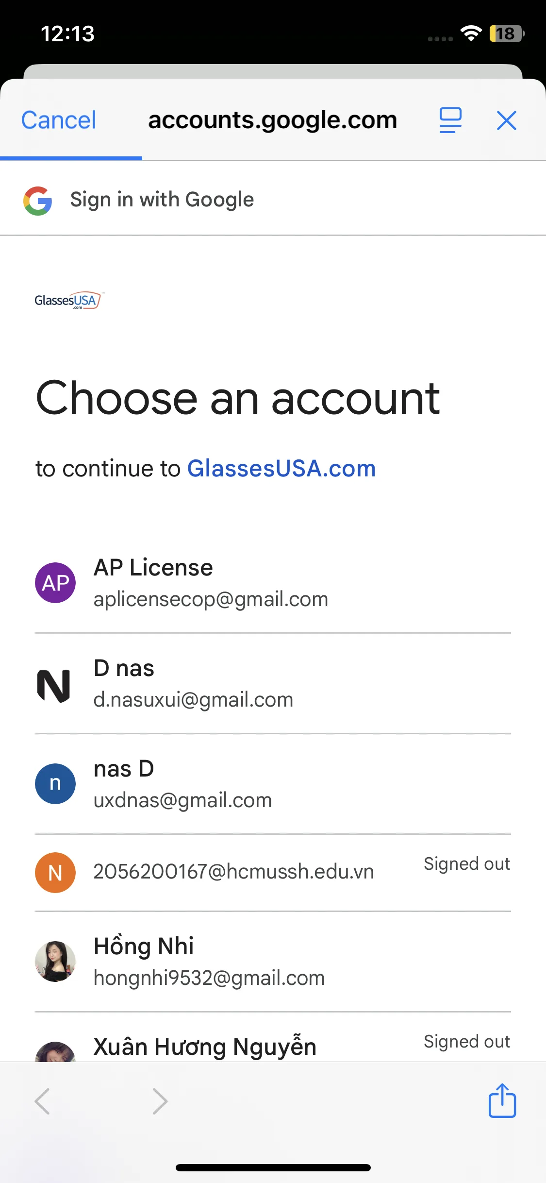The width and height of the screenshot is (546, 1183).
Task: Tap the Cancel button
Action: click(59, 120)
